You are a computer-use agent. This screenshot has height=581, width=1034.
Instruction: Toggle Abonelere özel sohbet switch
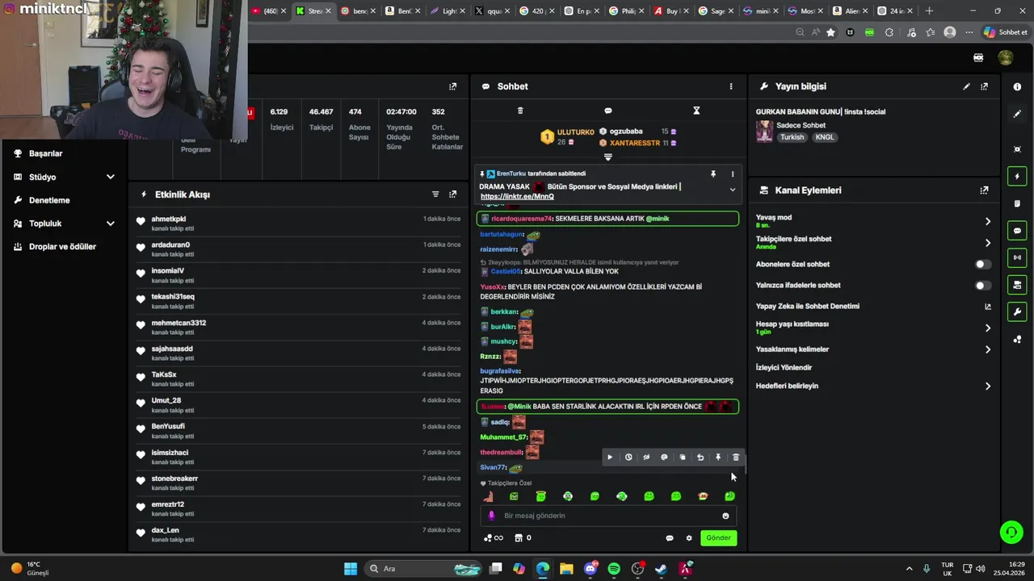[x=982, y=264]
